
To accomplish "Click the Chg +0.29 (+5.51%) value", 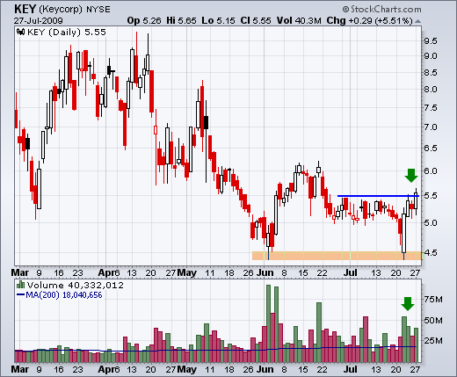I will (x=370, y=21).
